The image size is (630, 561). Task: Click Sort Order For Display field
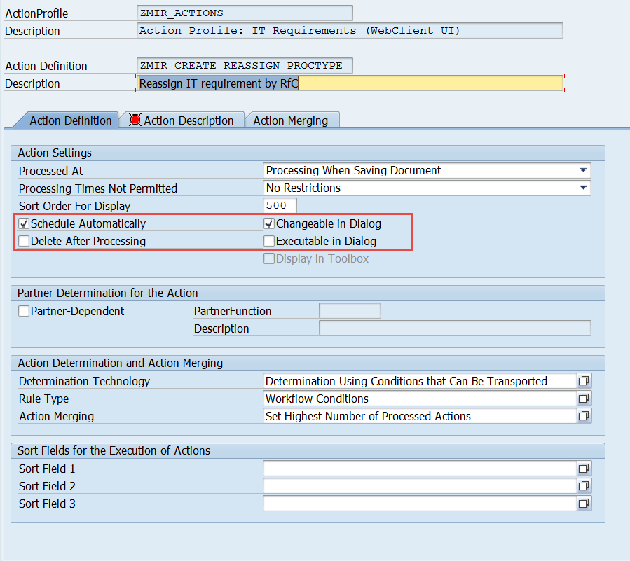[280, 206]
